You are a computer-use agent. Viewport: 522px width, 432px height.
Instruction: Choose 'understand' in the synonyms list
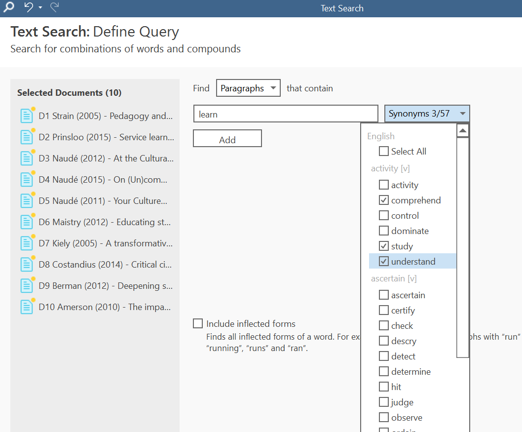383,262
